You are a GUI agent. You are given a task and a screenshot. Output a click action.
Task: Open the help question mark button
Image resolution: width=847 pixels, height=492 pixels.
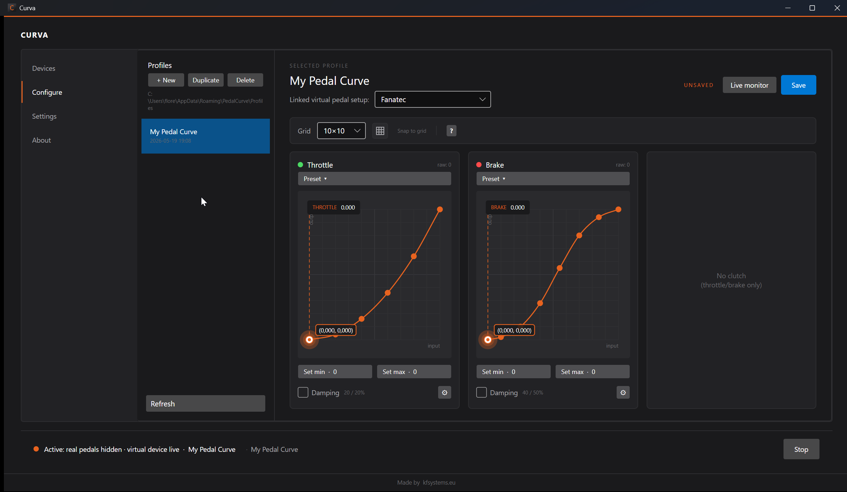coord(451,131)
